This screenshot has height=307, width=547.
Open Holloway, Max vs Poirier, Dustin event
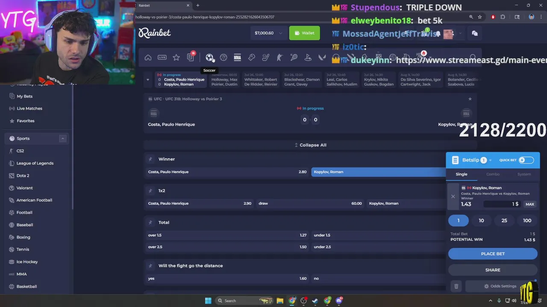point(224,79)
